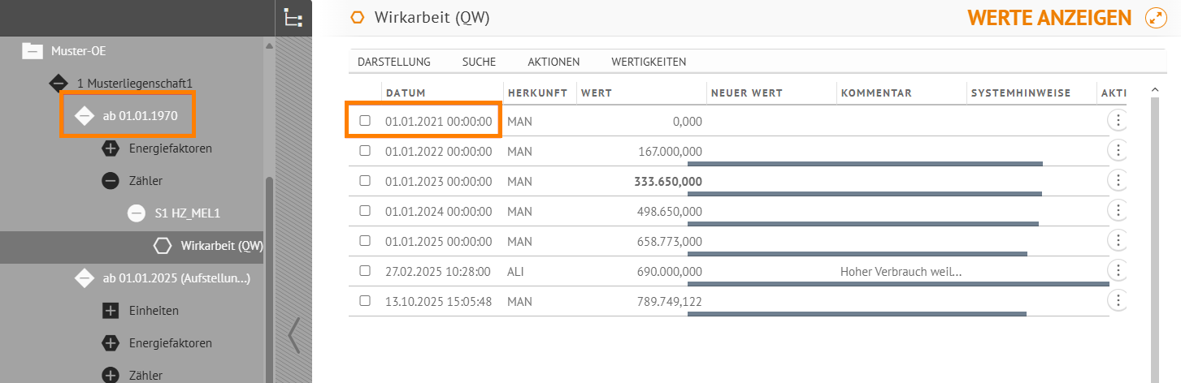Collapse the Muster-OE folder node

point(32,50)
